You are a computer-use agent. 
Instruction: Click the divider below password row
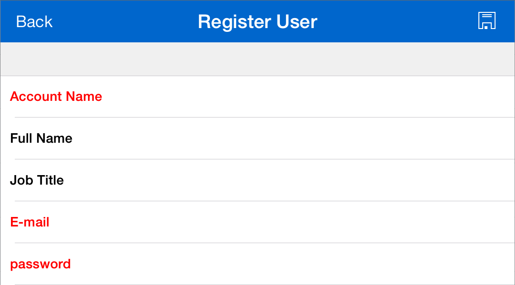click(x=265, y=284)
